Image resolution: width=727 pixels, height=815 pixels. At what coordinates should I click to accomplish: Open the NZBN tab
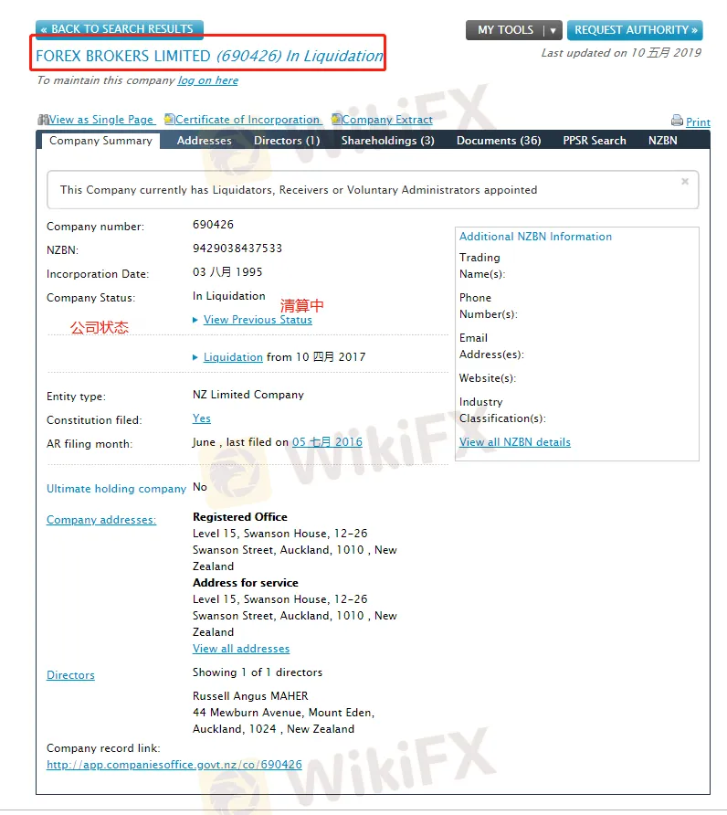click(x=662, y=141)
